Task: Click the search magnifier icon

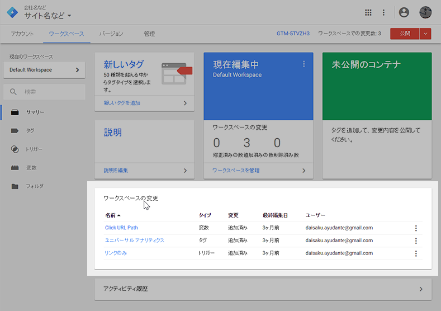Action: pyautogui.click(x=13, y=92)
